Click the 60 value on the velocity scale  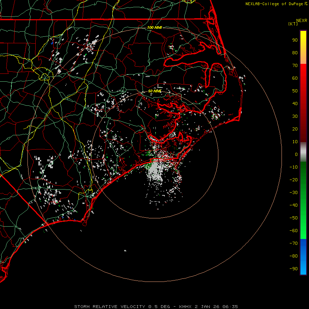(x=295, y=78)
